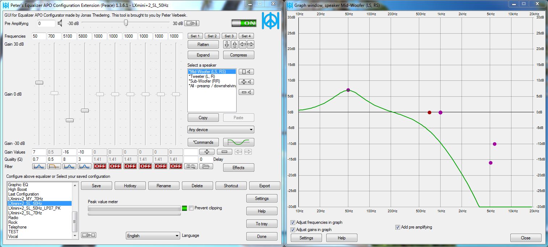Open the English language dropdown
Viewport: 548px width, 247px height.
[153, 236]
